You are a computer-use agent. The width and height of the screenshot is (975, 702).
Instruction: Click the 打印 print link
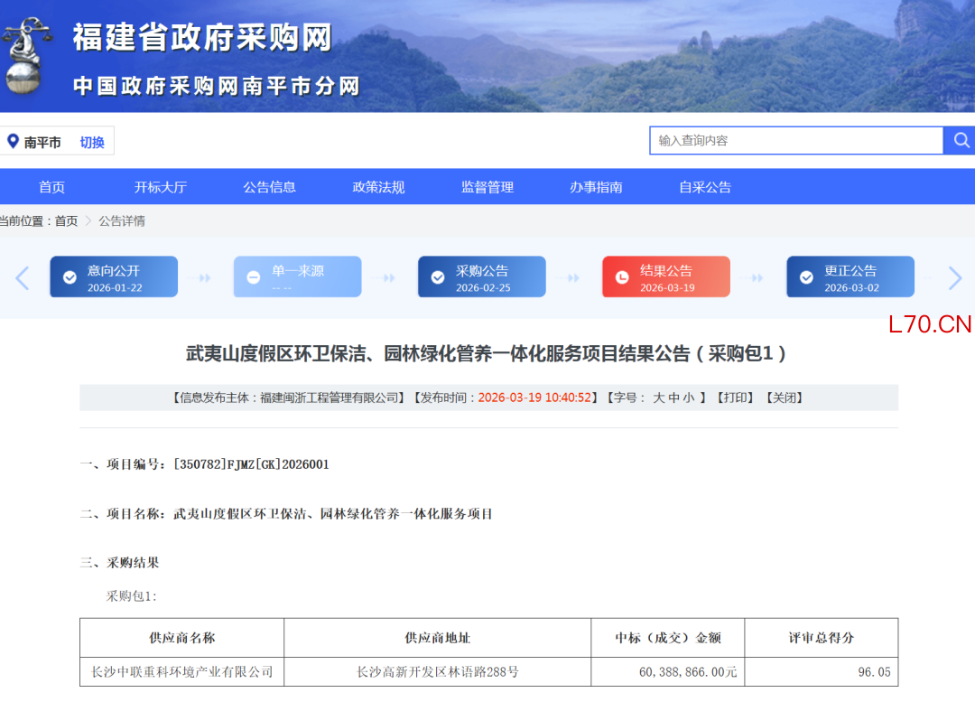(x=735, y=398)
